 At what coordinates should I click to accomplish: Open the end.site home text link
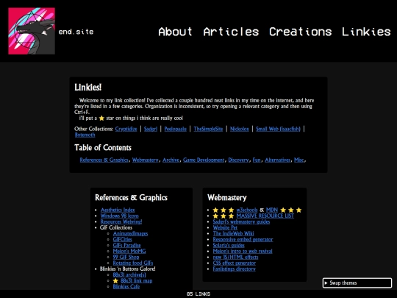(x=76, y=32)
